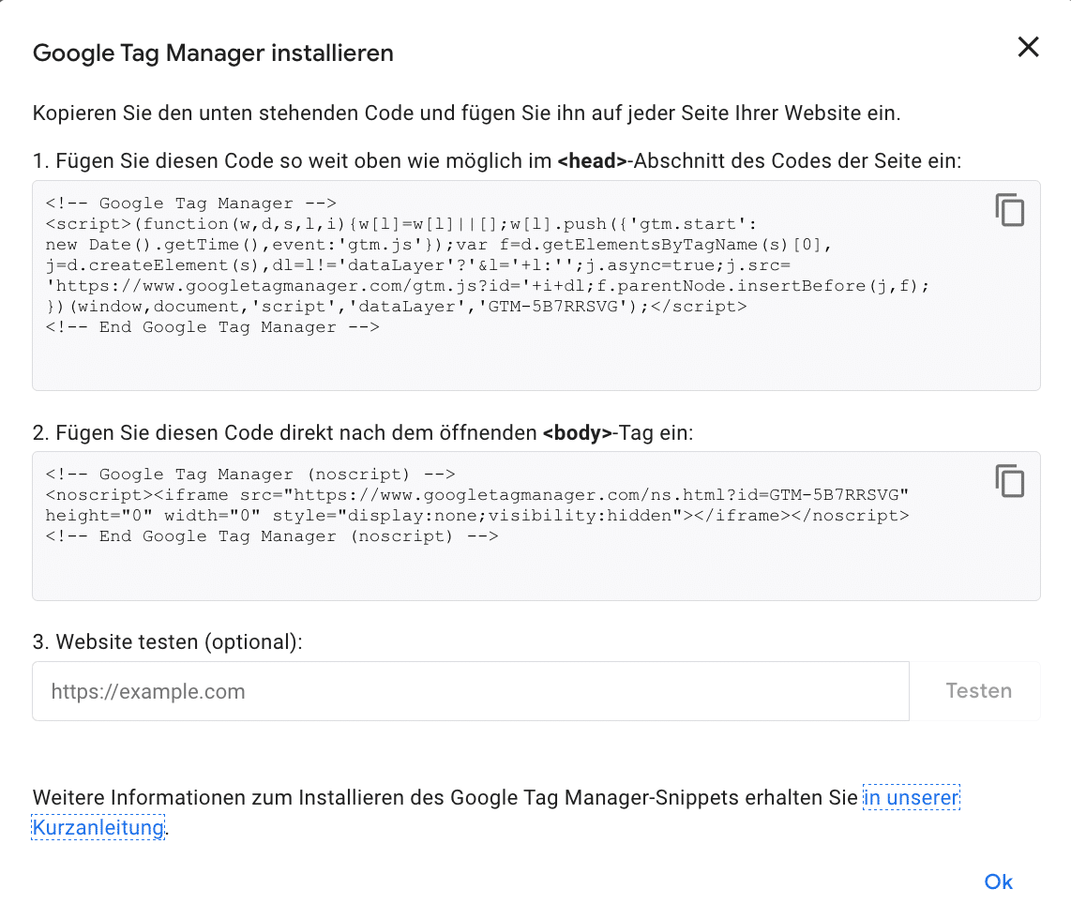Click the Kurzanleitung hyperlink text
Screen dimensions: 1071x919
(x=97, y=827)
